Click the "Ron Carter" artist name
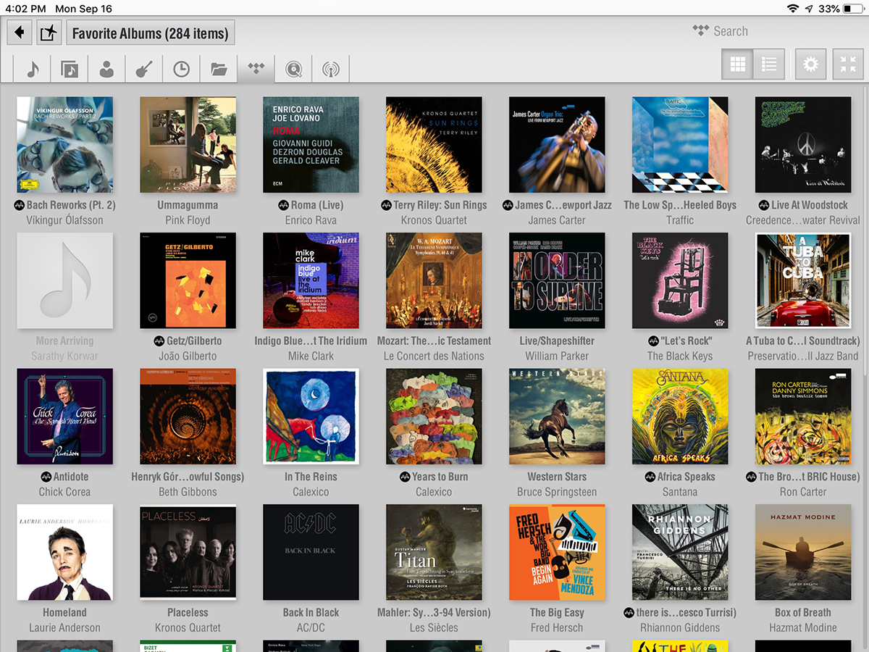 coord(803,492)
